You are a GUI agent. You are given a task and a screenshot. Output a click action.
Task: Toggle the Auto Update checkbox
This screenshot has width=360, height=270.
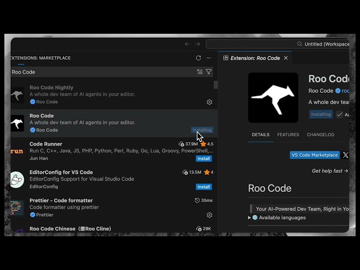[x=339, y=114]
